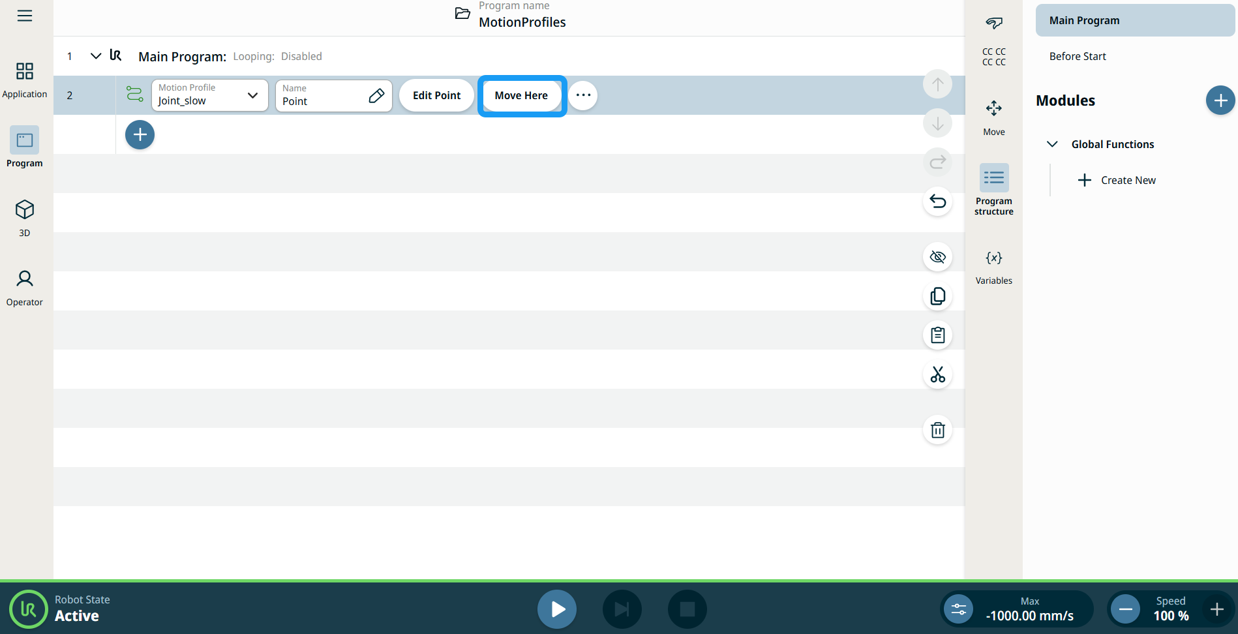Screen dimensions: 1238x634
Task: Decrease speed with the minus button
Action: (x=1125, y=609)
